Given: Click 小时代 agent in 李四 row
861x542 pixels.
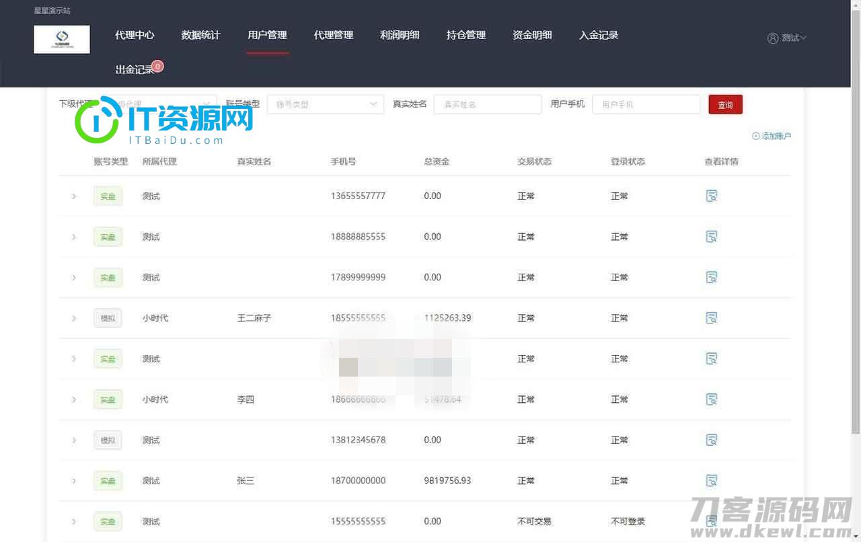Looking at the screenshot, I should click(155, 399).
